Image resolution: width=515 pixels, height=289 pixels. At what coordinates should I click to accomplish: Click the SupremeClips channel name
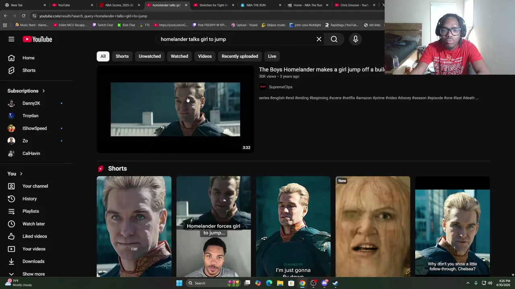(x=280, y=87)
